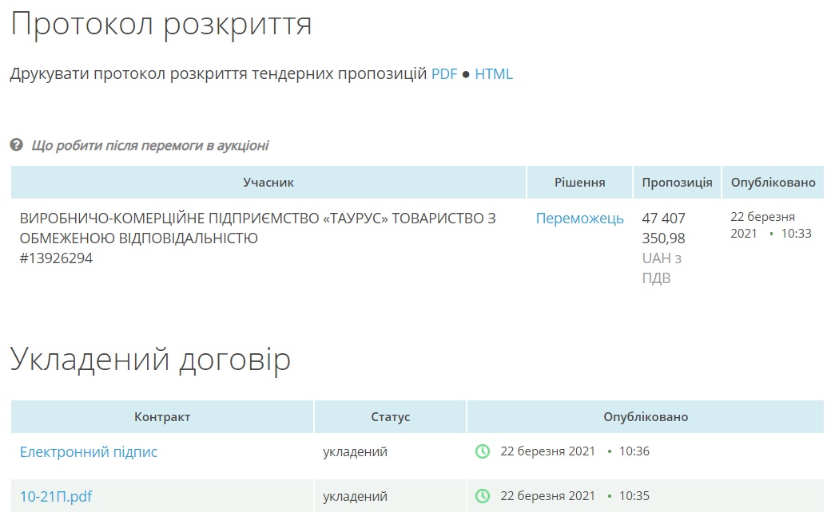Select status укладений in 10-21П.pdf row
The image size is (827, 512).
pos(355,496)
